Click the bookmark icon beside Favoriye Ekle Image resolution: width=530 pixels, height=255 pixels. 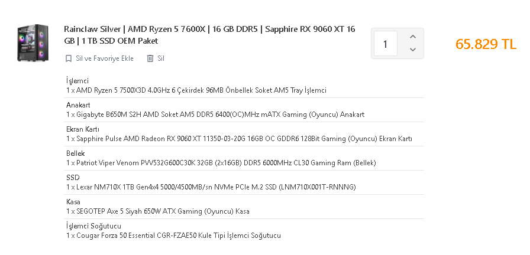69,58
